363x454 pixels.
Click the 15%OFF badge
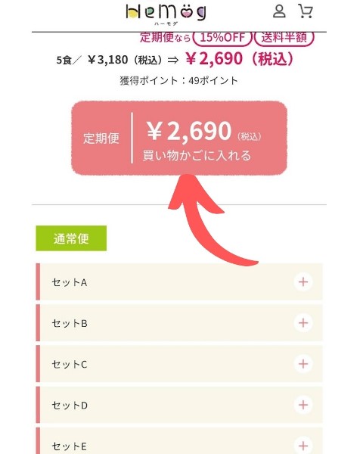[x=222, y=38]
